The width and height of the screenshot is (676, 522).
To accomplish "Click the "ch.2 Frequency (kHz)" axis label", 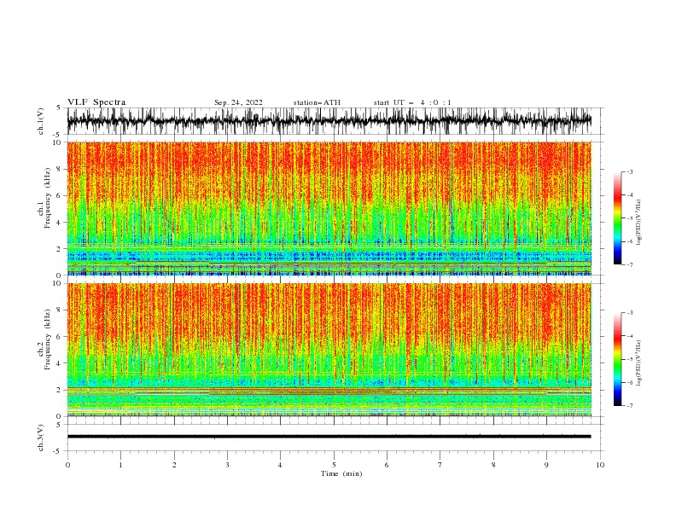I will (44, 339).
